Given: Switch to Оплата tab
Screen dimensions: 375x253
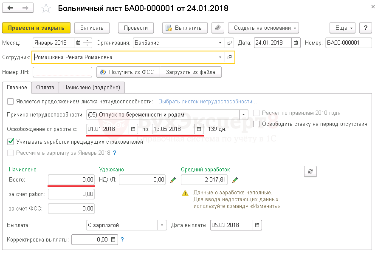Looking at the screenshot, I should pyautogui.click(x=45, y=87).
